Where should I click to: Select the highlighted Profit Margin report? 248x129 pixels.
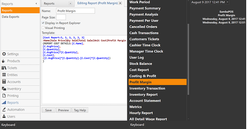click(x=157, y=82)
